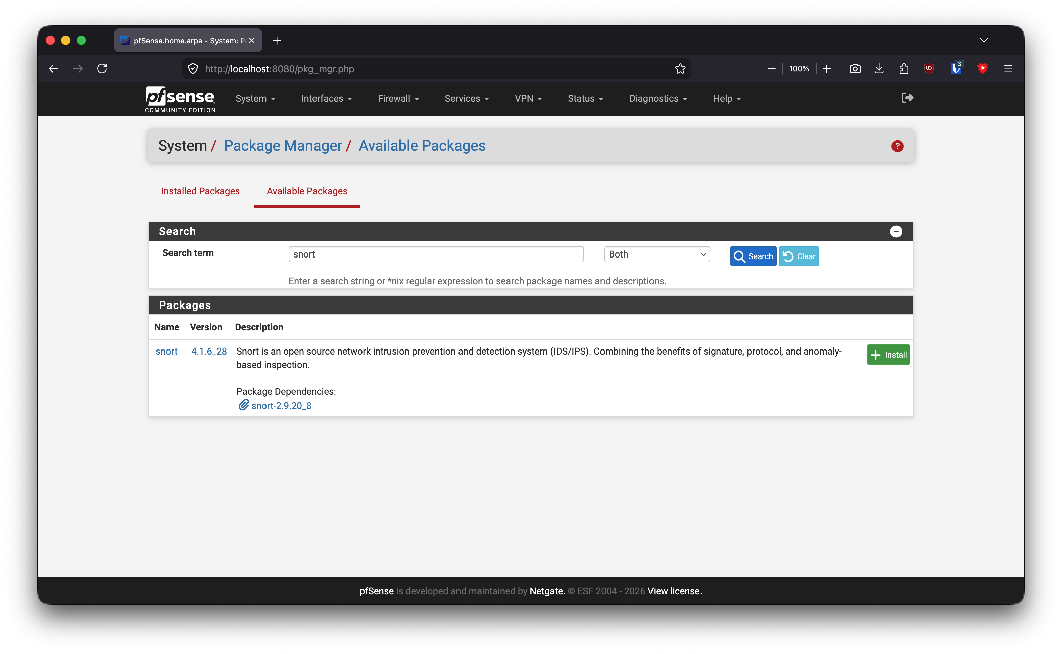This screenshot has width=1062, height=654.
Task: Open a new browser tab
Action: tap(277, 41)
